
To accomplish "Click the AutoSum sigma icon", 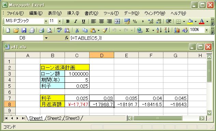I will pyautogui.click(x=147, y=30).
